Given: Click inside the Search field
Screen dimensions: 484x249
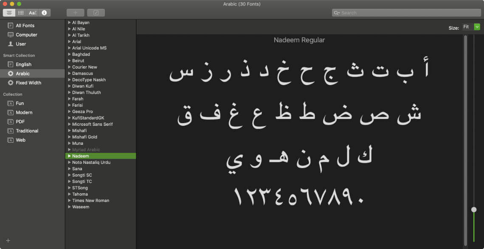Looking at the screenshot, I should [405, 12].
